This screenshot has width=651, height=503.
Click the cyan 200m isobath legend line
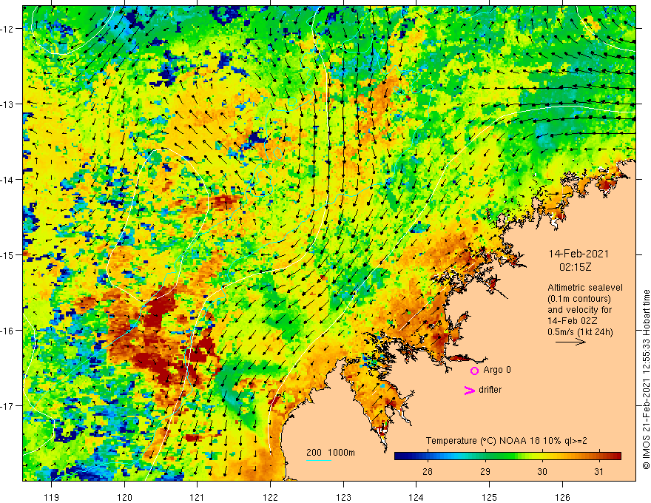pyautogui.click(x=319, y=460)
